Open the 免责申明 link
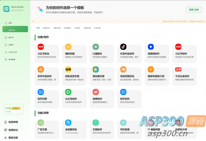The width and height of the screenshot is (206, 141). [11, 122]
